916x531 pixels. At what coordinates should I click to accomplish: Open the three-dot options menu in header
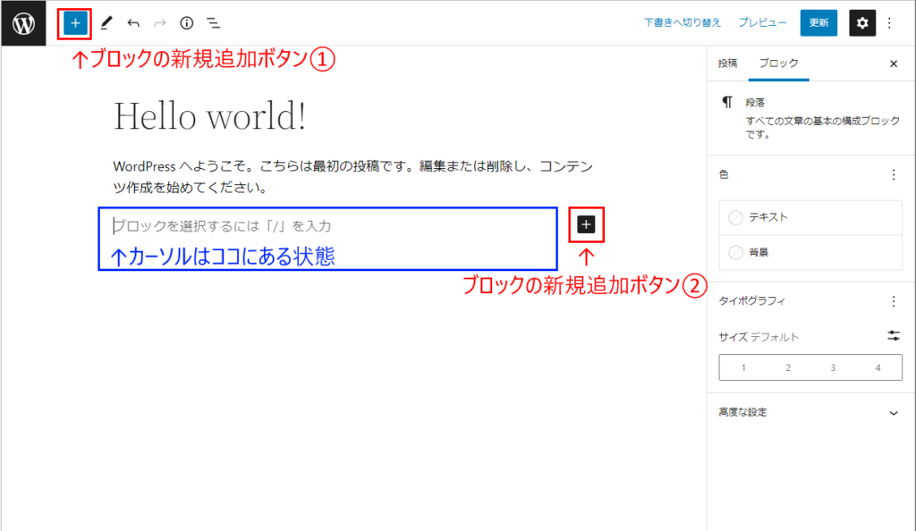889,23
